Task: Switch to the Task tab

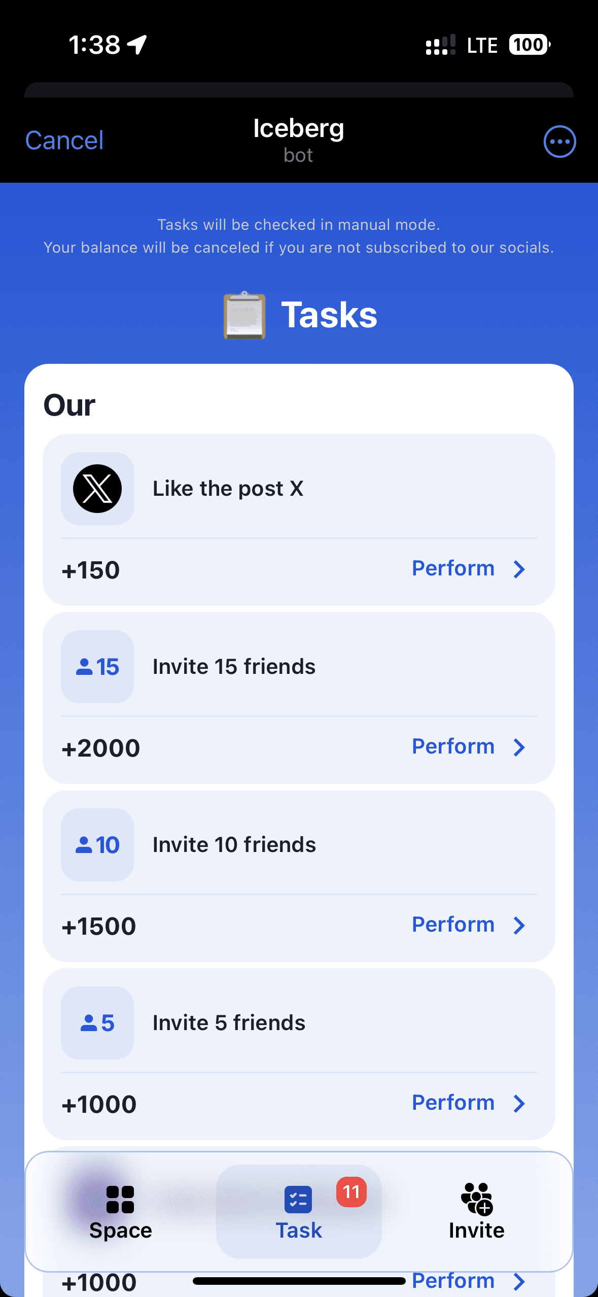Action: click(299, 1211)
